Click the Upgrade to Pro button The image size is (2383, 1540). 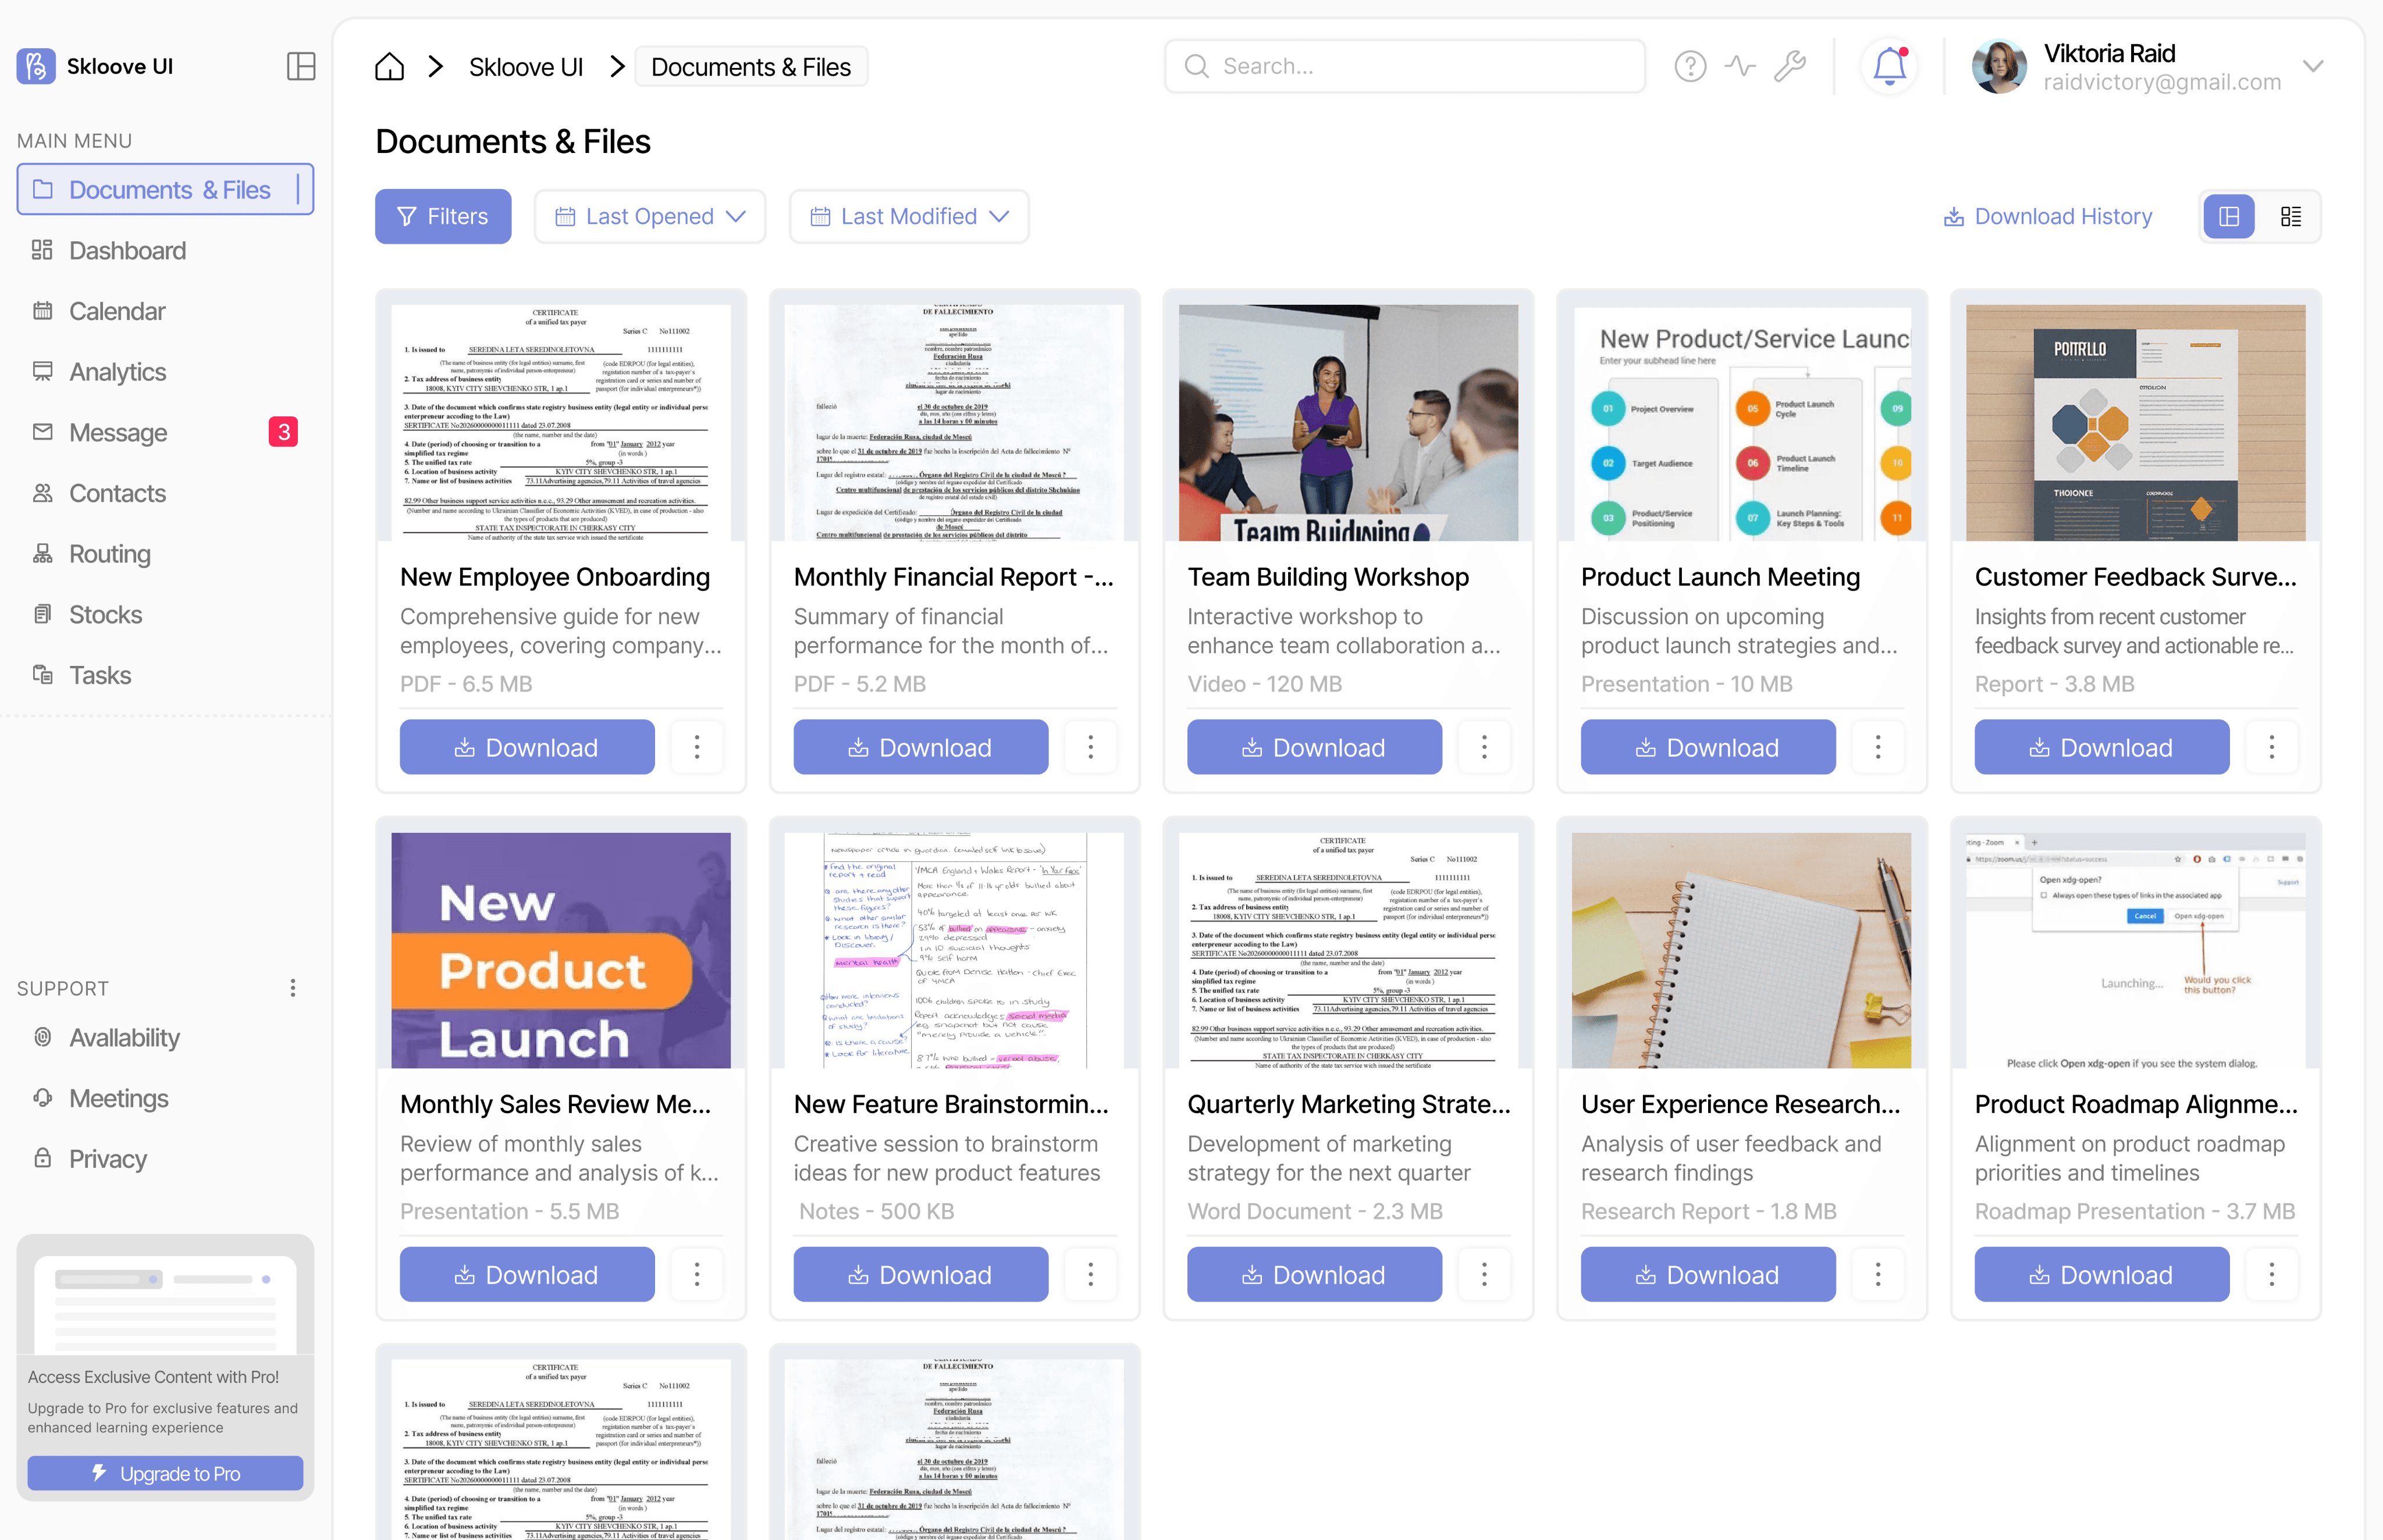coord(165,1473)
